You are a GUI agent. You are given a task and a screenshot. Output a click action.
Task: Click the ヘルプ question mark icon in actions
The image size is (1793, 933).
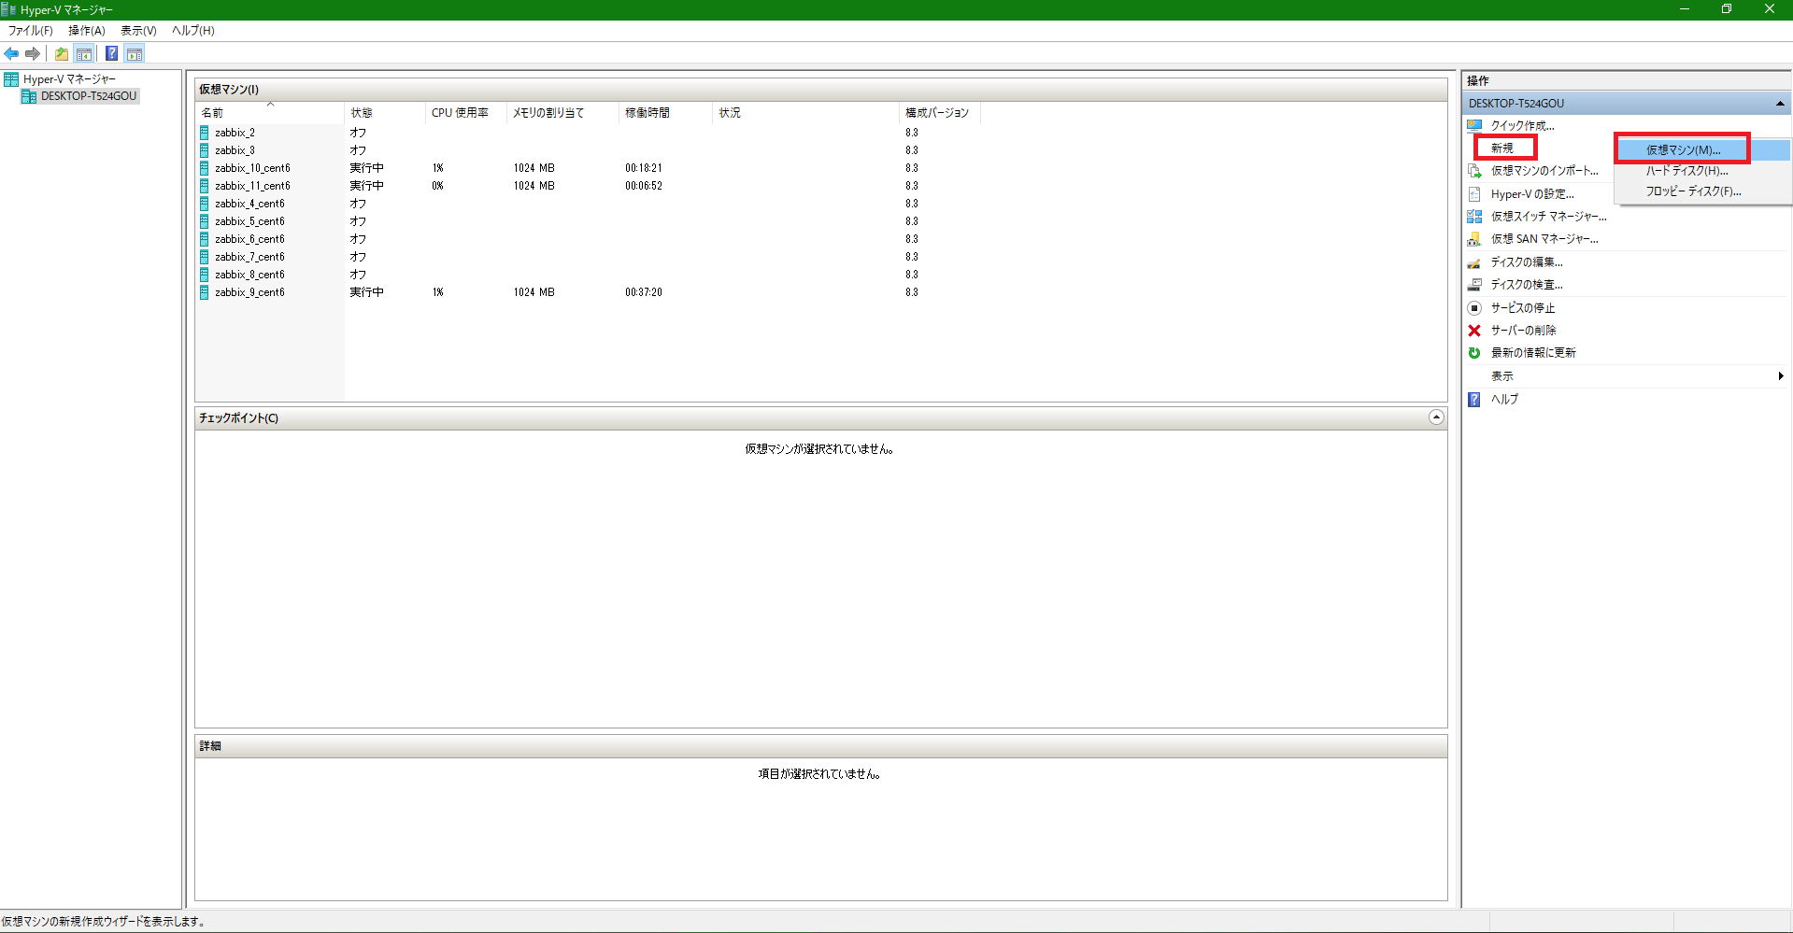(x=1474, y=400)
